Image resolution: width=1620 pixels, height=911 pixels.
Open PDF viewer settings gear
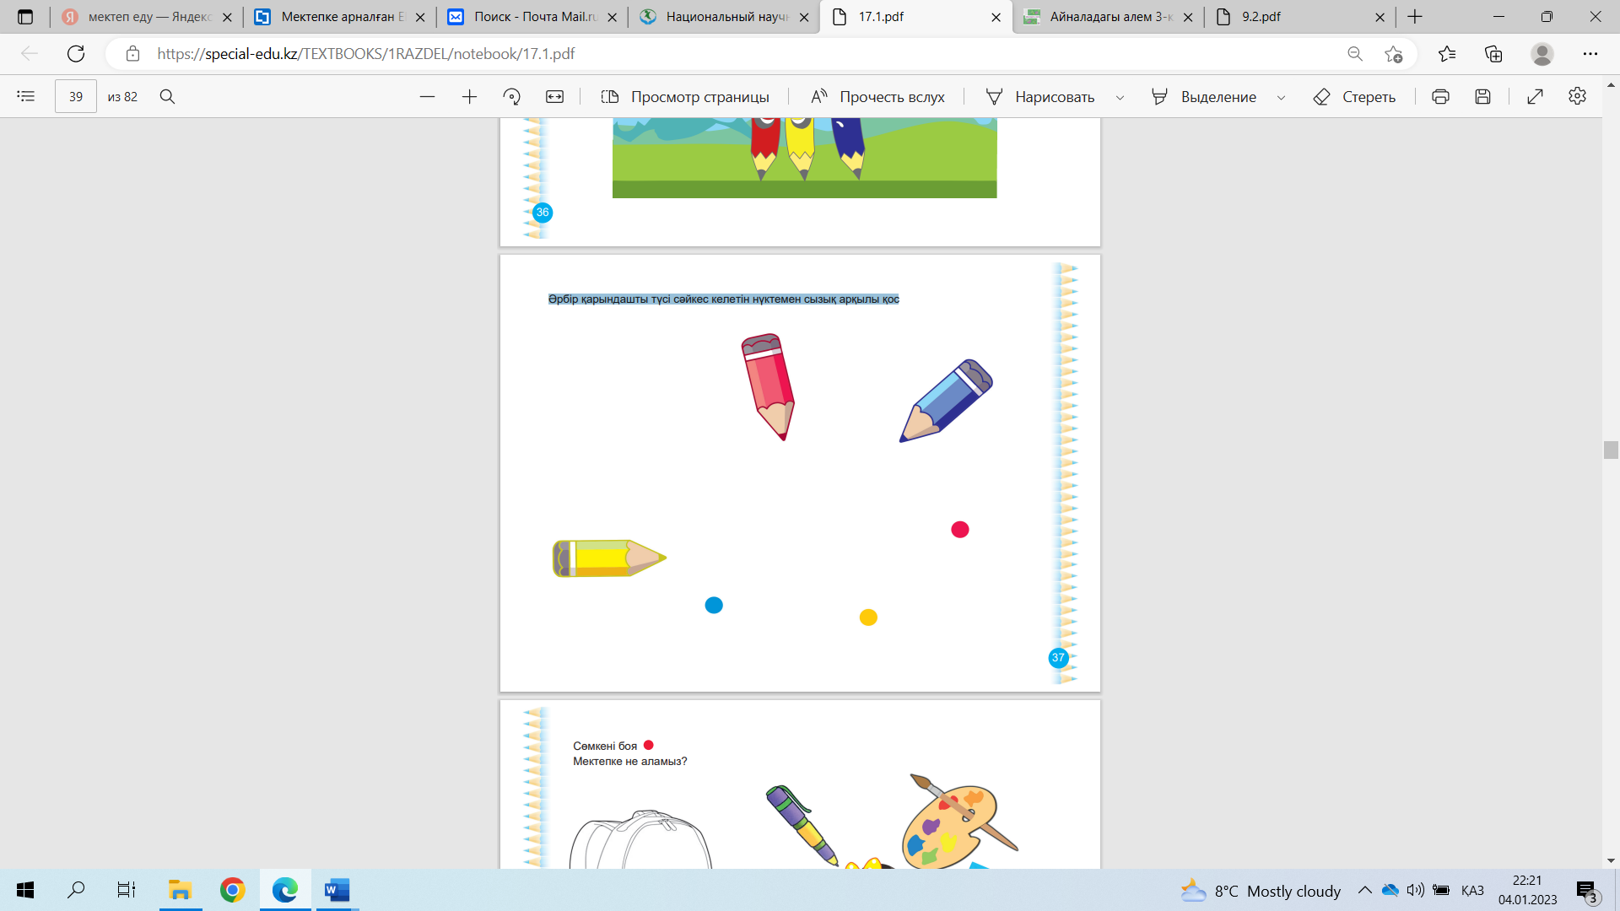pyautogui.click(x=1577, y=96)
